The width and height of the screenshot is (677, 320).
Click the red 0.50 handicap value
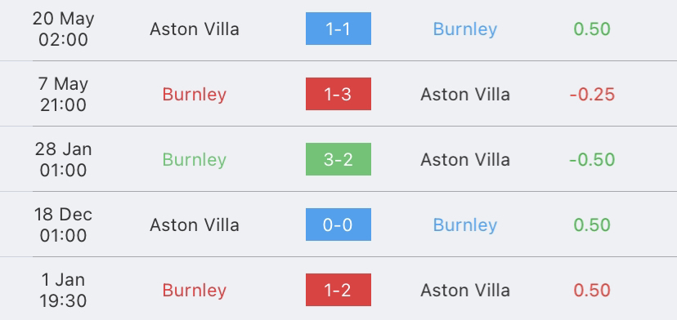click(x=592, y=290)
